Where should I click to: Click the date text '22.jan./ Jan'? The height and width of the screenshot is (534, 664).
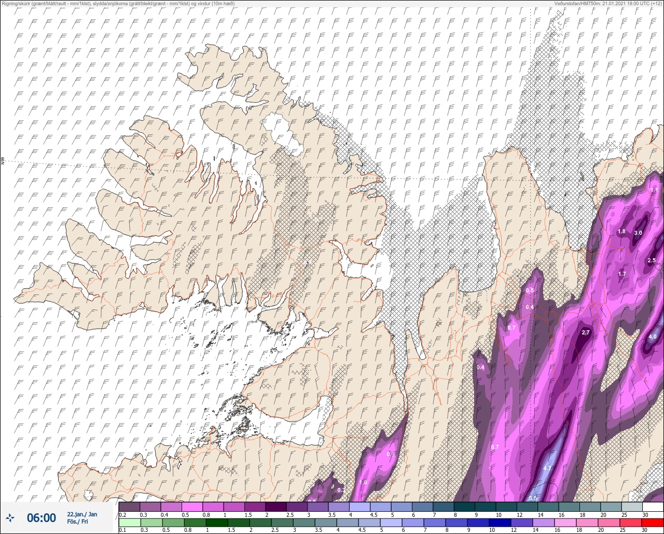82,514
